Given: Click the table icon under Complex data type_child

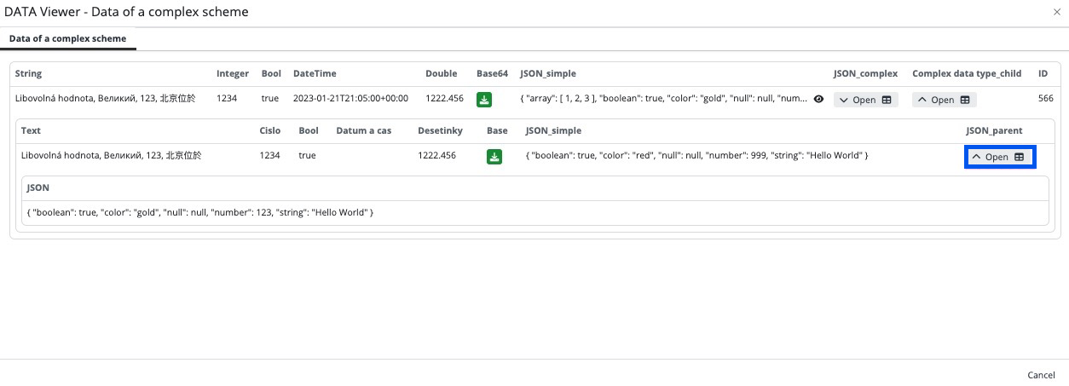Looking at the screenshot, I should (x=965, y=100).
